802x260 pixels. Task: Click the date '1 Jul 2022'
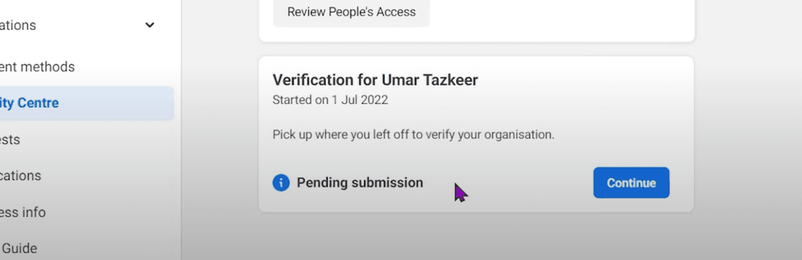click(359, 100)
